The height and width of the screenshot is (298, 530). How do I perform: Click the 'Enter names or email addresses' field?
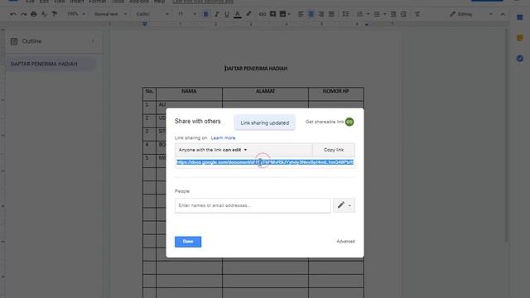[253, 205]
